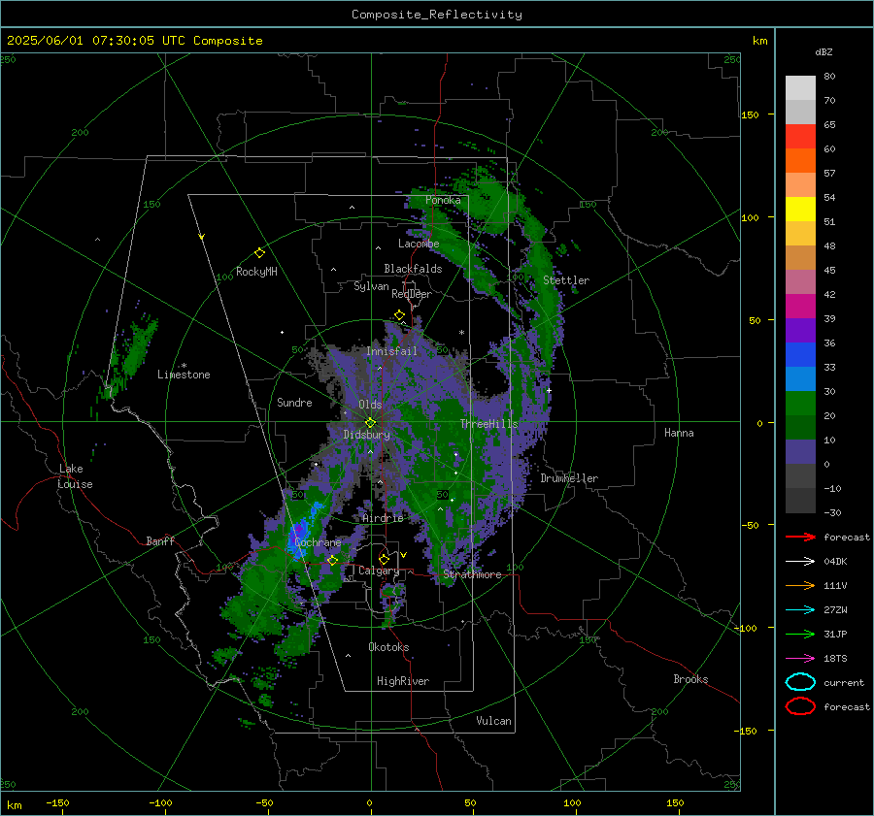Click the Composite_Reflectivity title
This screenshot has height=816, width=874.
click(436, 15)
